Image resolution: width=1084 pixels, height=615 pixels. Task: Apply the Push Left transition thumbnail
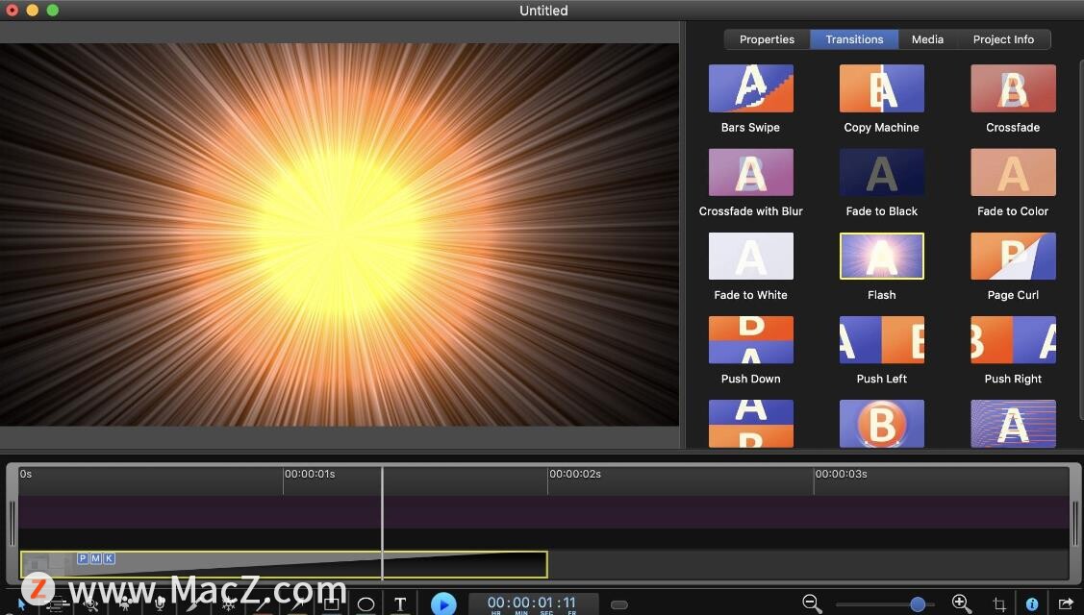tap(881, 340)
